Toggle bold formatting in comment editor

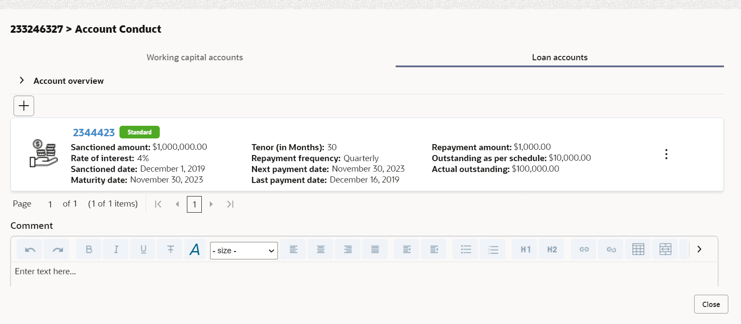pos(89,249)
